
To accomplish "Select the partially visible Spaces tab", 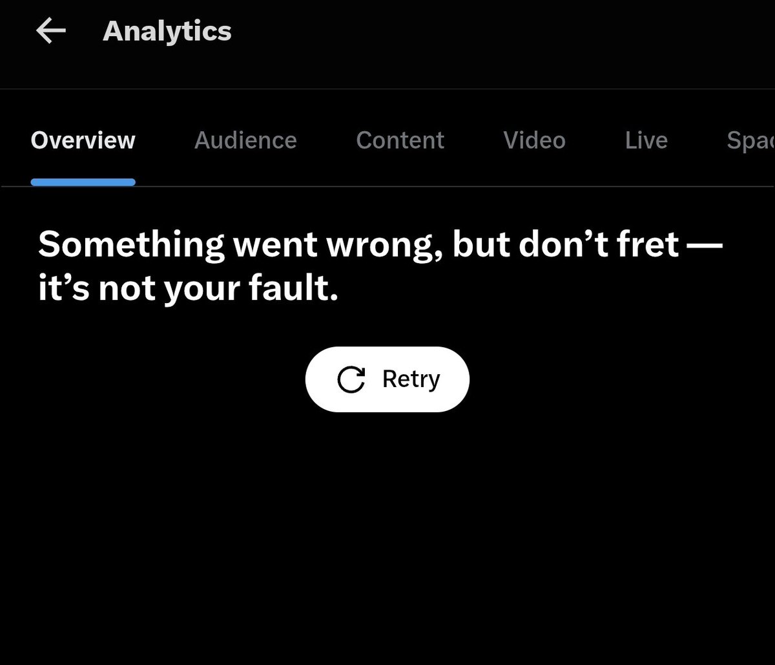I will click(750, 140).
